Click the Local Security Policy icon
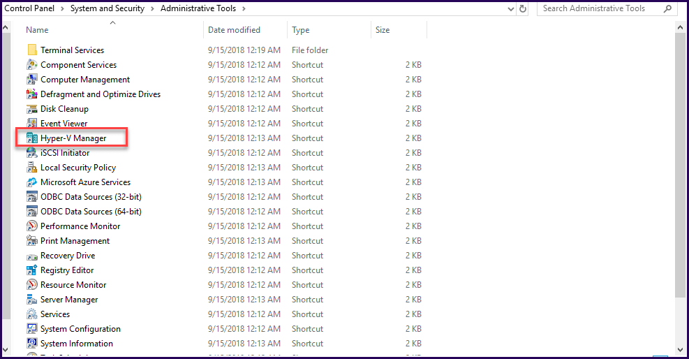This screenshot has width=689, height=359. pyautogui.click(x=32, y=168)
